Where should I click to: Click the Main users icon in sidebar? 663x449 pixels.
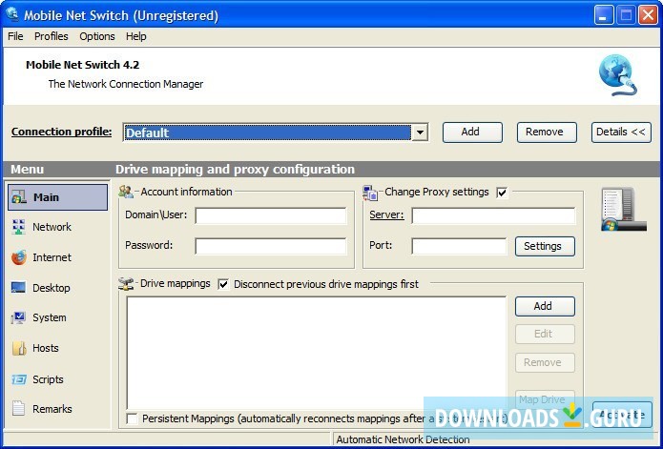click(x=19, y=197)
